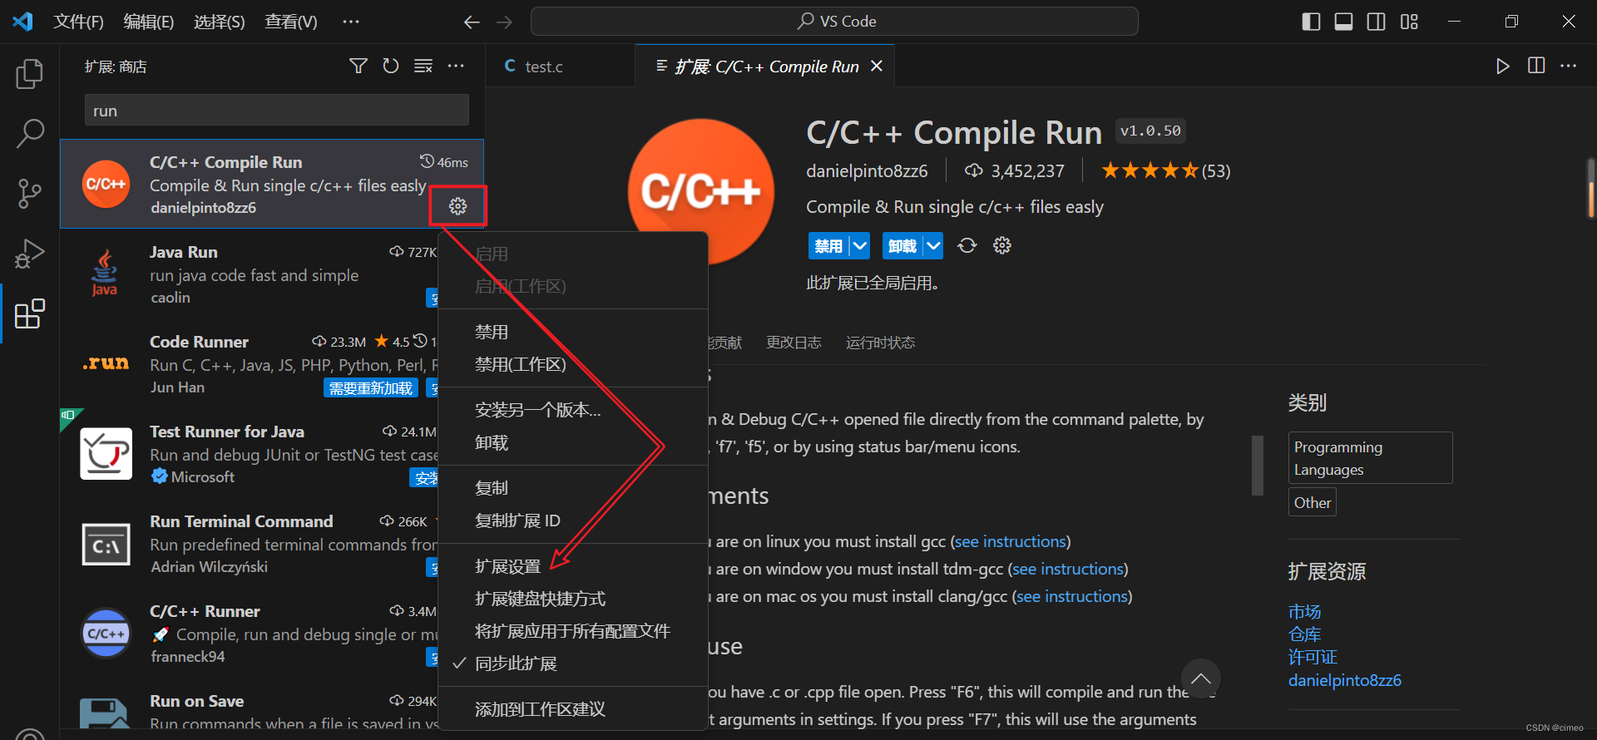Open the 选择(S) menu

click(220, 22)
